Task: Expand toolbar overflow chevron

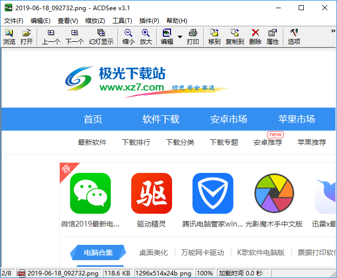Action: tap(333, 31)
